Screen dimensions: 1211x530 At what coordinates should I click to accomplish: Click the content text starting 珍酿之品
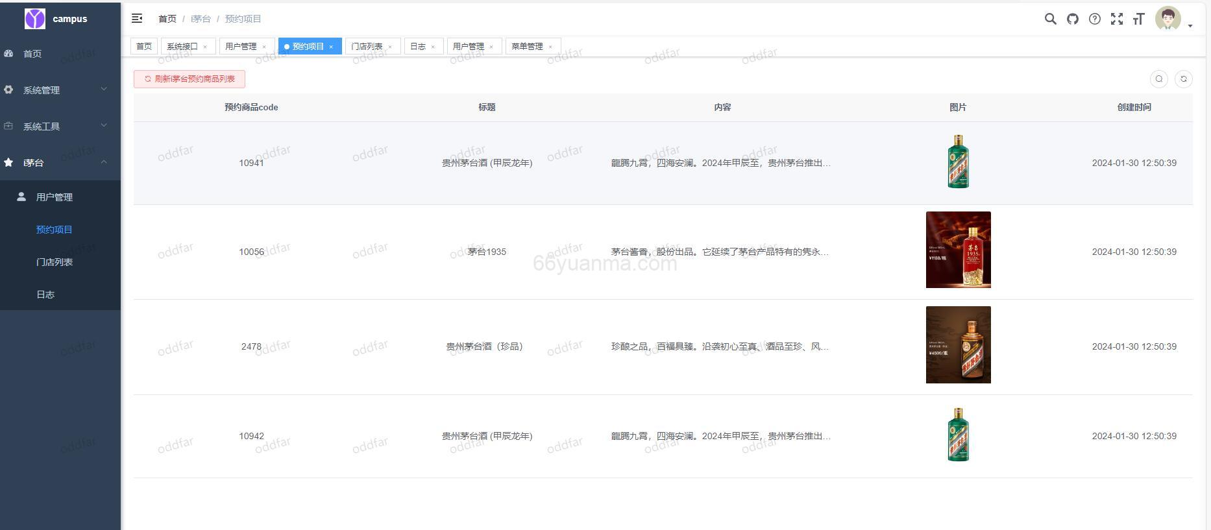720,346
